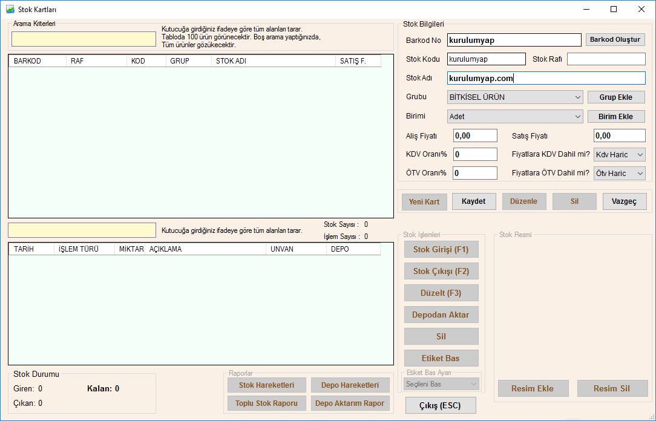Sort by the STOK ADI column header
656x421 pixels.
(272, 61)
